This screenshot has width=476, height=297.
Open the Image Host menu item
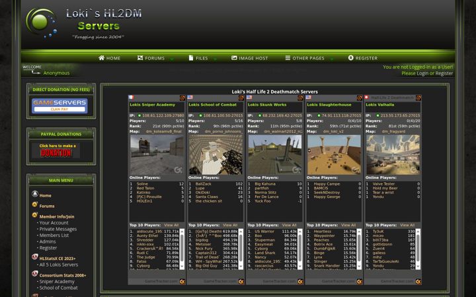click(250, 58)
